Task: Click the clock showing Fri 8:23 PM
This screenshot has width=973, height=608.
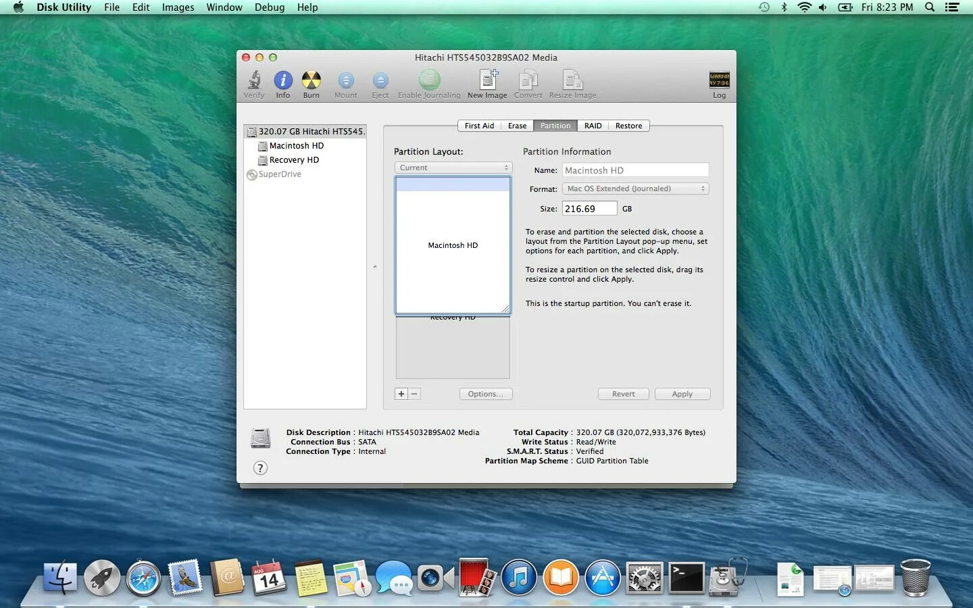Action: (887, 7)
